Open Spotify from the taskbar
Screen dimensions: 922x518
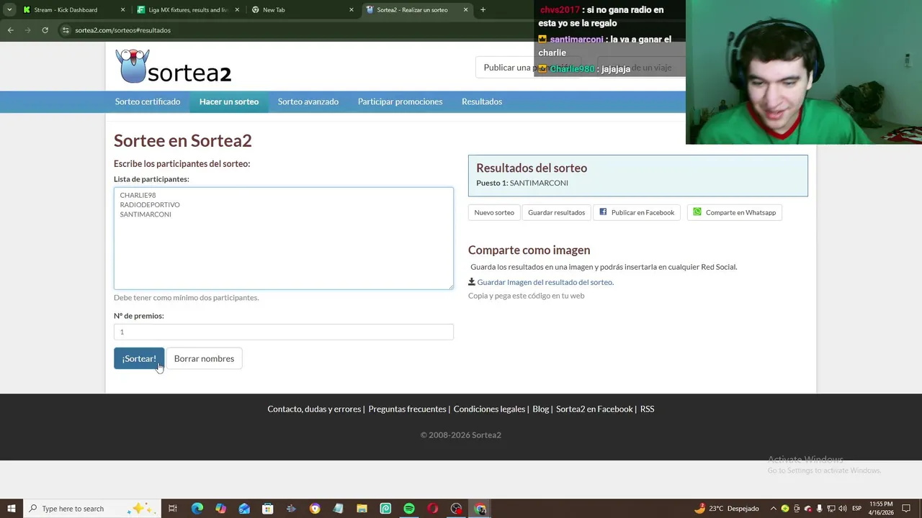[x=409, y=509]
